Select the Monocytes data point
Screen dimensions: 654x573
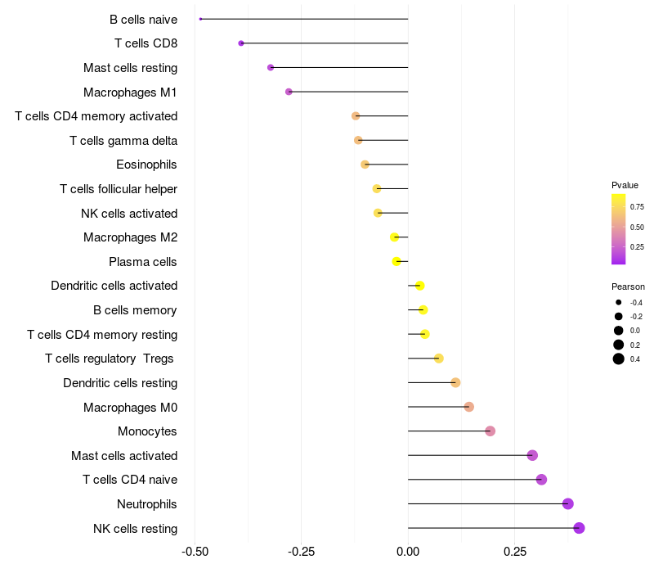pyautogui.click(x=490, y=431)
